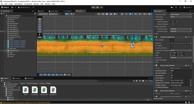This screenshot has height=104, width=194.
Task: Select the Rect transform tool
Action: pyautogui.click(x=40, y=29)
